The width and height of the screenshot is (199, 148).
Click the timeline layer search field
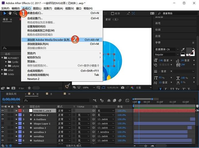point(56,100)
